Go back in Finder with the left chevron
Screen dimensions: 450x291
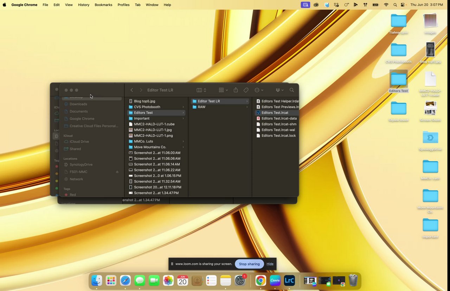[132, 90]
